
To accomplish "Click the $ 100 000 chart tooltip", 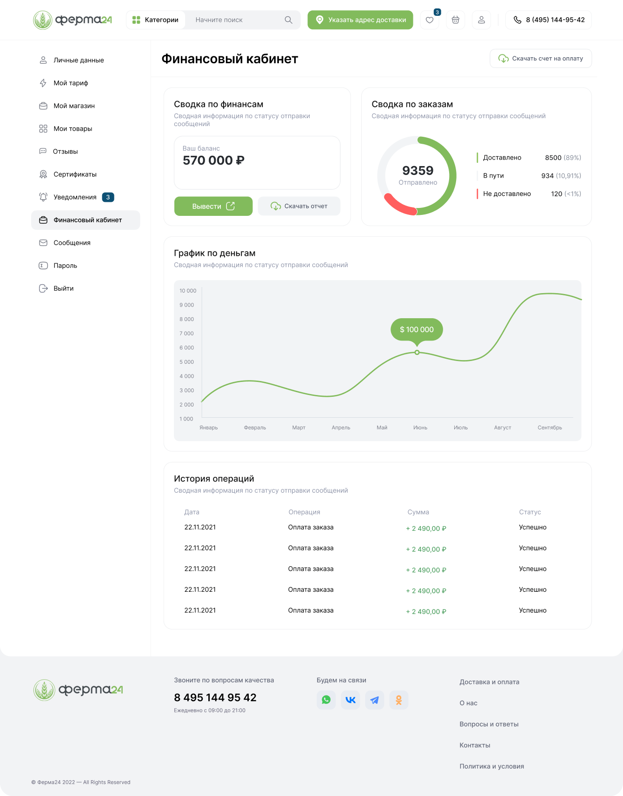I will coord(417,330).
